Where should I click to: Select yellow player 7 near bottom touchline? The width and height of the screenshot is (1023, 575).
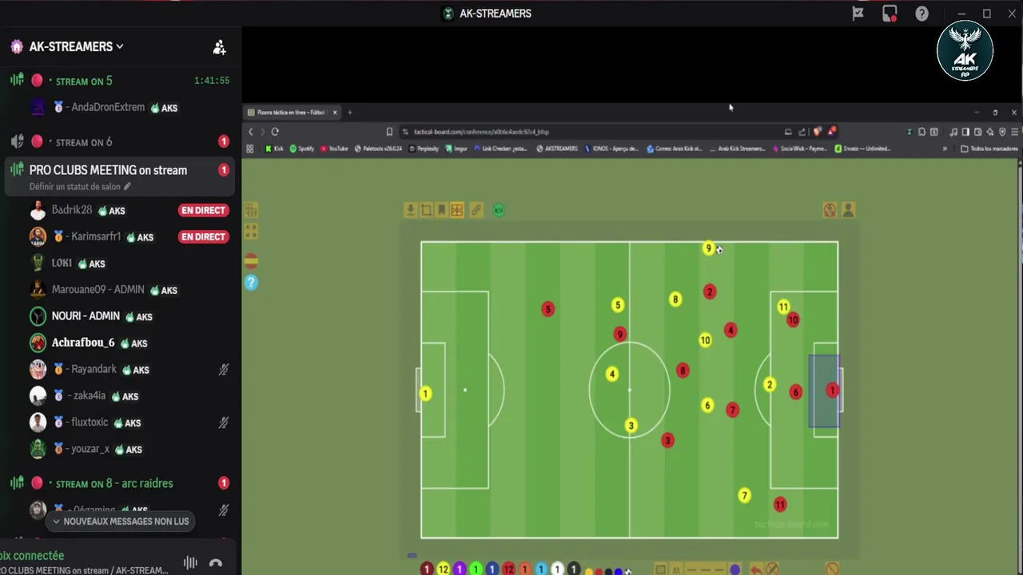744,496
